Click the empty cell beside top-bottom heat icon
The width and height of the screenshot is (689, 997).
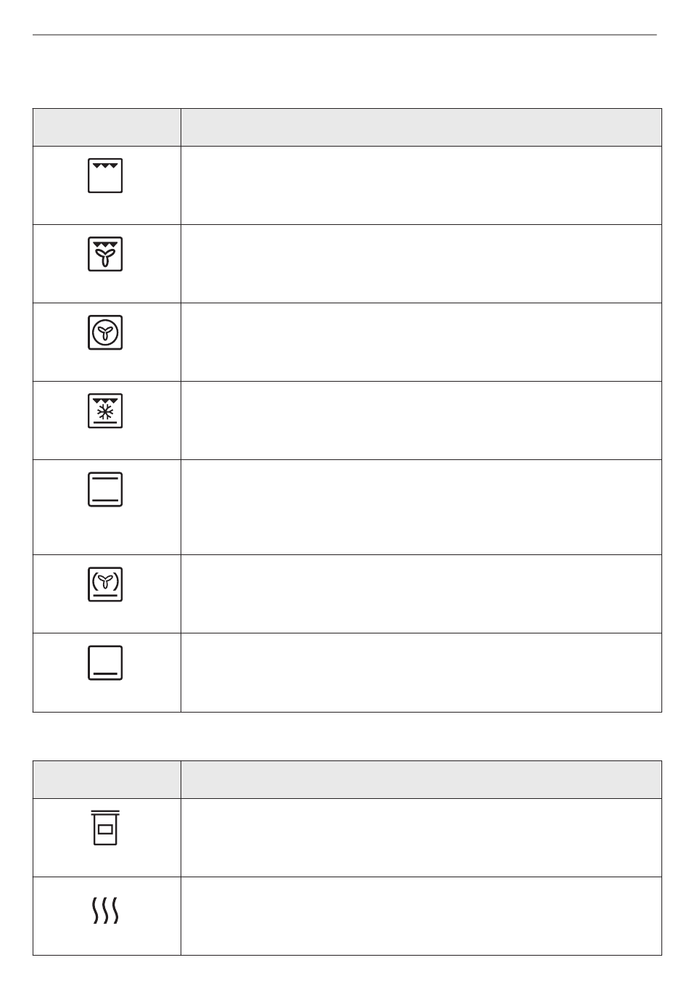(421, 507)
